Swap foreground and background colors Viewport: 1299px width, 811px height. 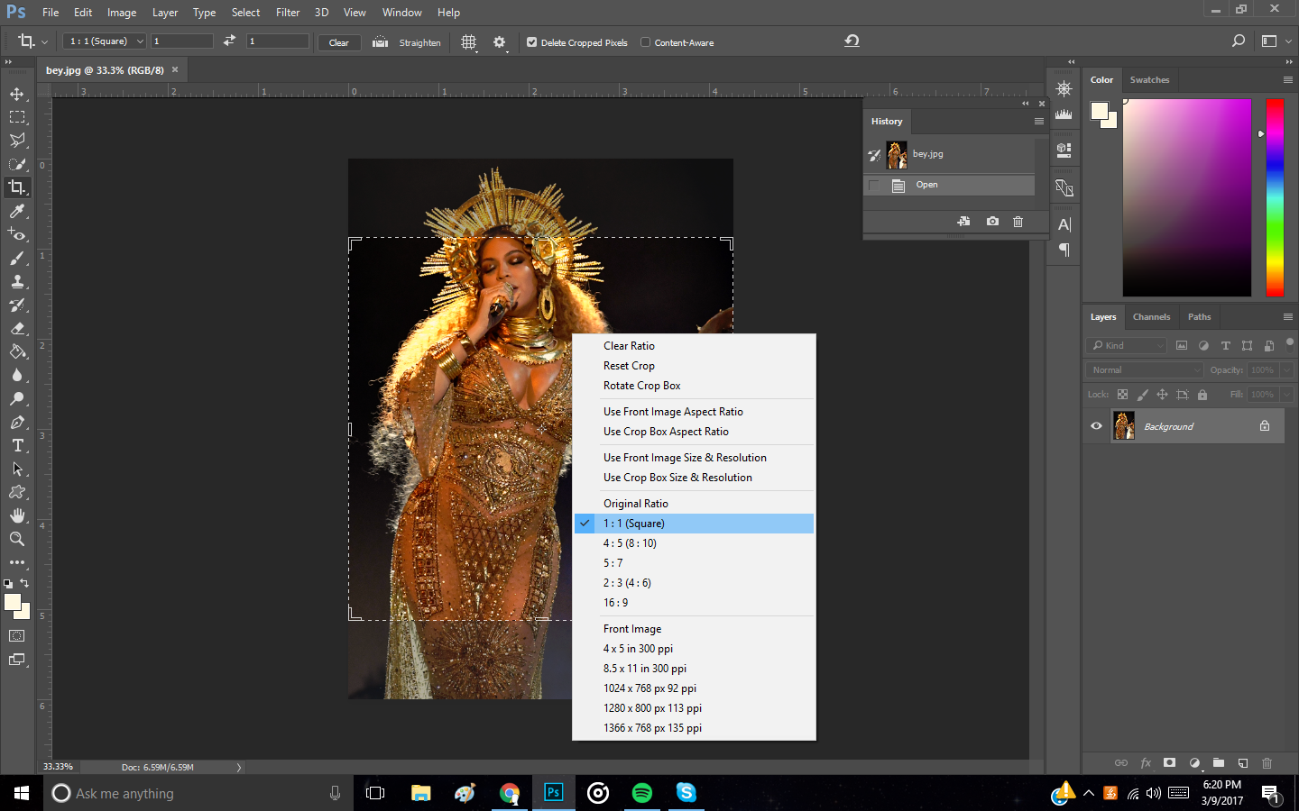[24, 583]
